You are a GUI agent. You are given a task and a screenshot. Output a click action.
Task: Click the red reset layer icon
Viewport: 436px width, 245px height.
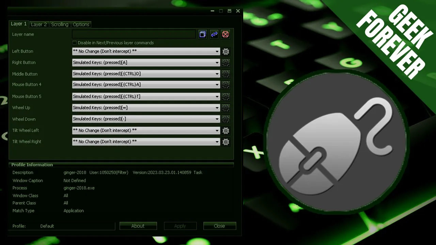(x=225, y=34)
